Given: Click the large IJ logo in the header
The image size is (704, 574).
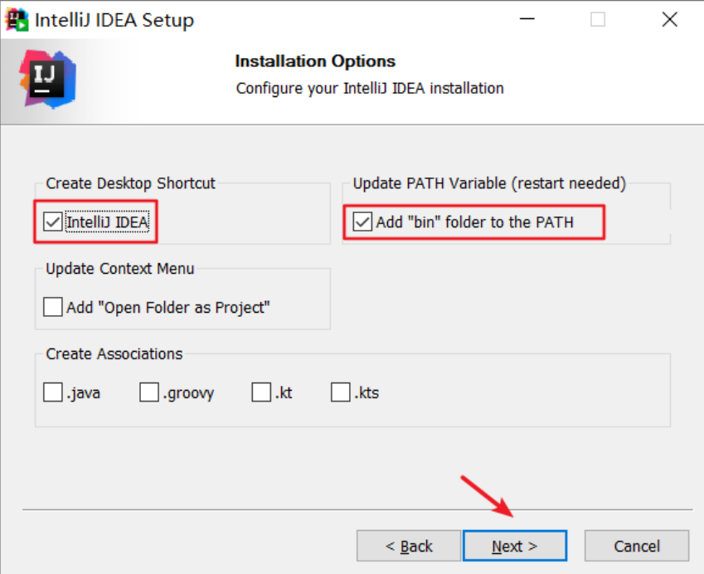Looking at the screenshot, I should click(x=47, y=79).
